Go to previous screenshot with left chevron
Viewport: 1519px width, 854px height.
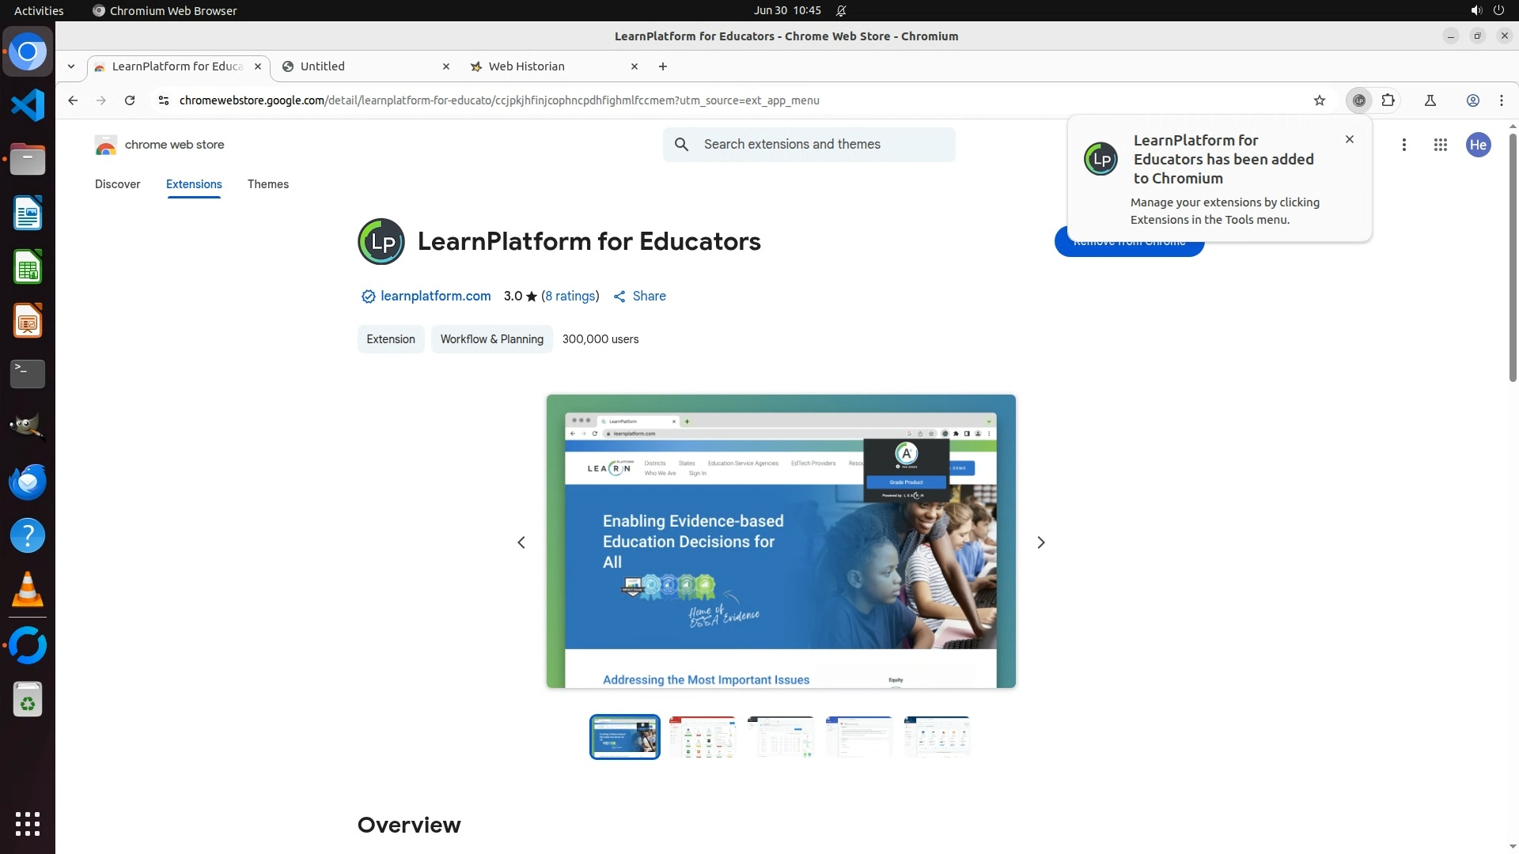click(x=521, y=542)
